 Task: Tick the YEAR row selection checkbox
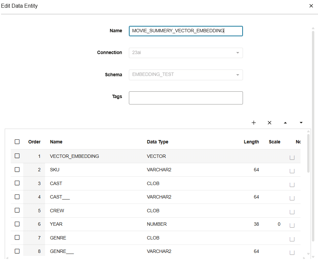17,224
